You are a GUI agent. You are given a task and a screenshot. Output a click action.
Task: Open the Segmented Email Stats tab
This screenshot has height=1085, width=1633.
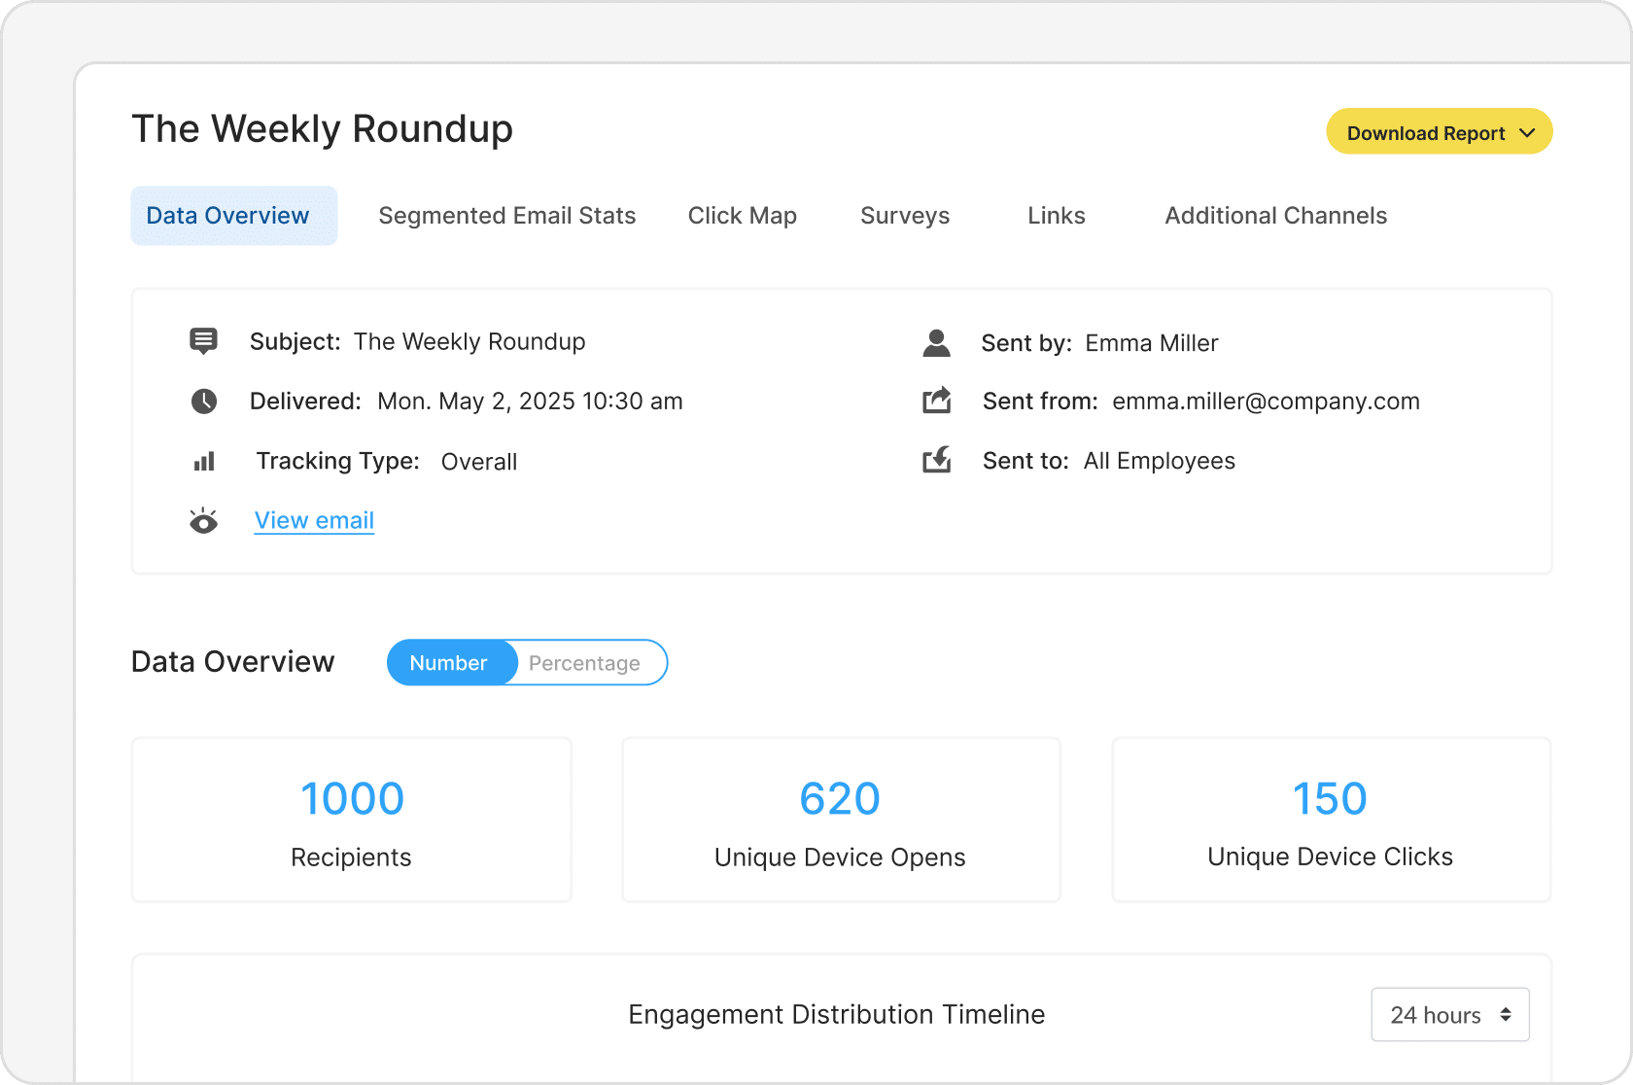coord(506,216)
